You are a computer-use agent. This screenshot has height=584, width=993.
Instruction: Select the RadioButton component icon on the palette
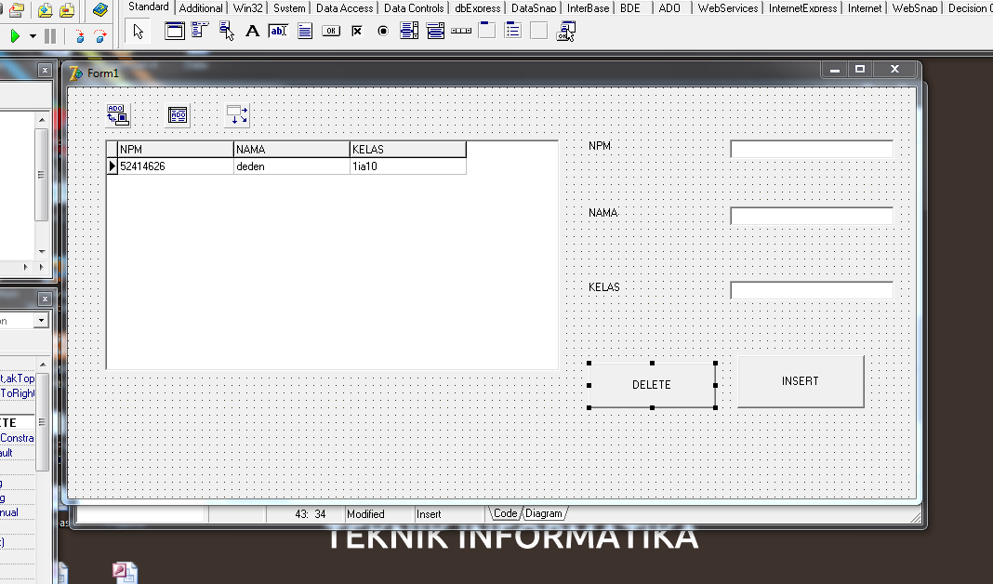382,30
